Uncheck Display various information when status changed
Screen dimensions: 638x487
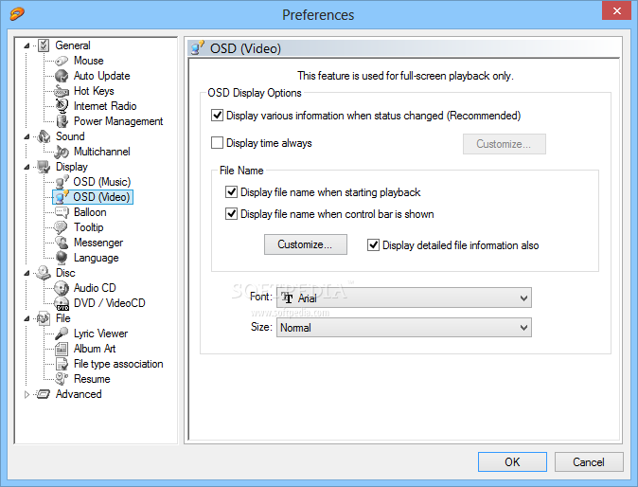[x=218, y=116]
